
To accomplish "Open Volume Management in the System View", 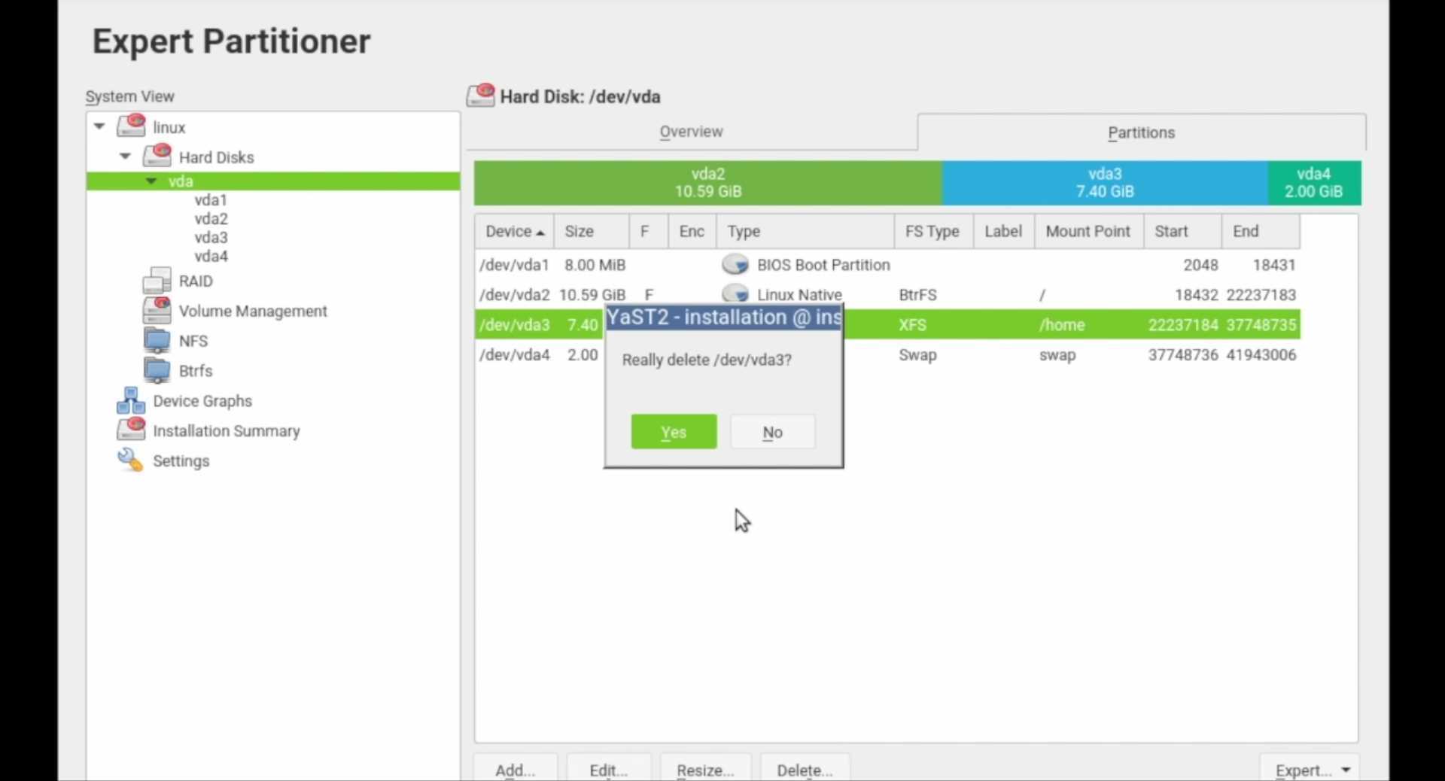I will coord(253,311).
